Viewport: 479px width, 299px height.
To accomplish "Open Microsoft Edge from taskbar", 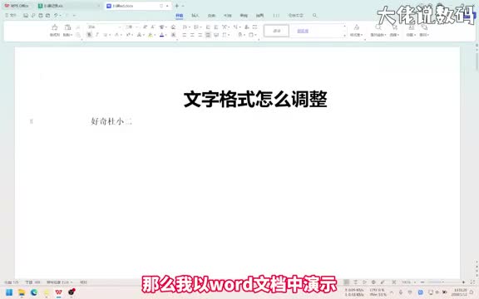I will (x=34, y=292).
